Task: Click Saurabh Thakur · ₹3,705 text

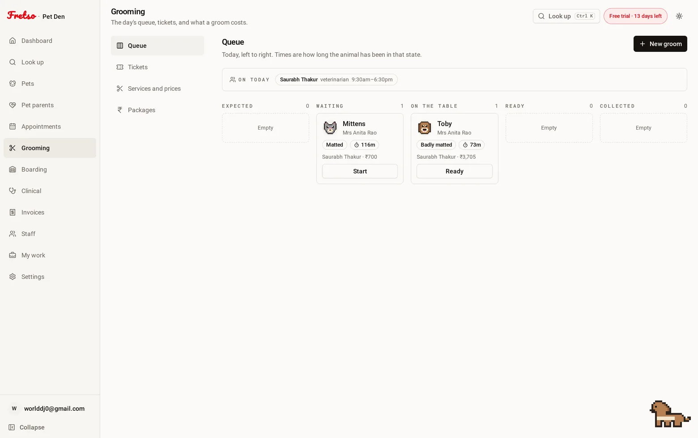Action: 446,157
